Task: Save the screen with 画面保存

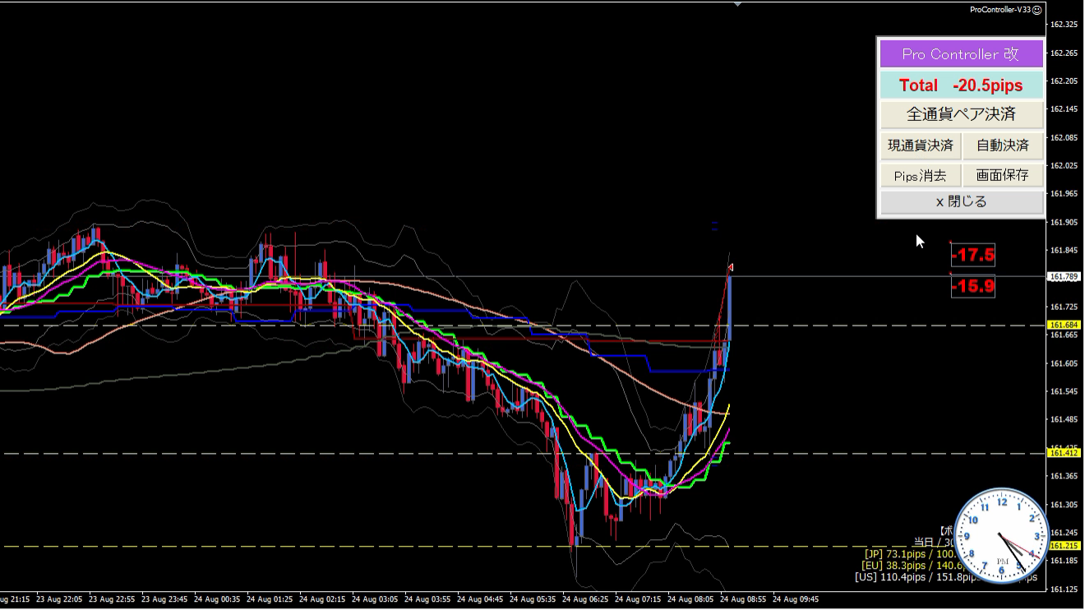Action: [1003, 175]
